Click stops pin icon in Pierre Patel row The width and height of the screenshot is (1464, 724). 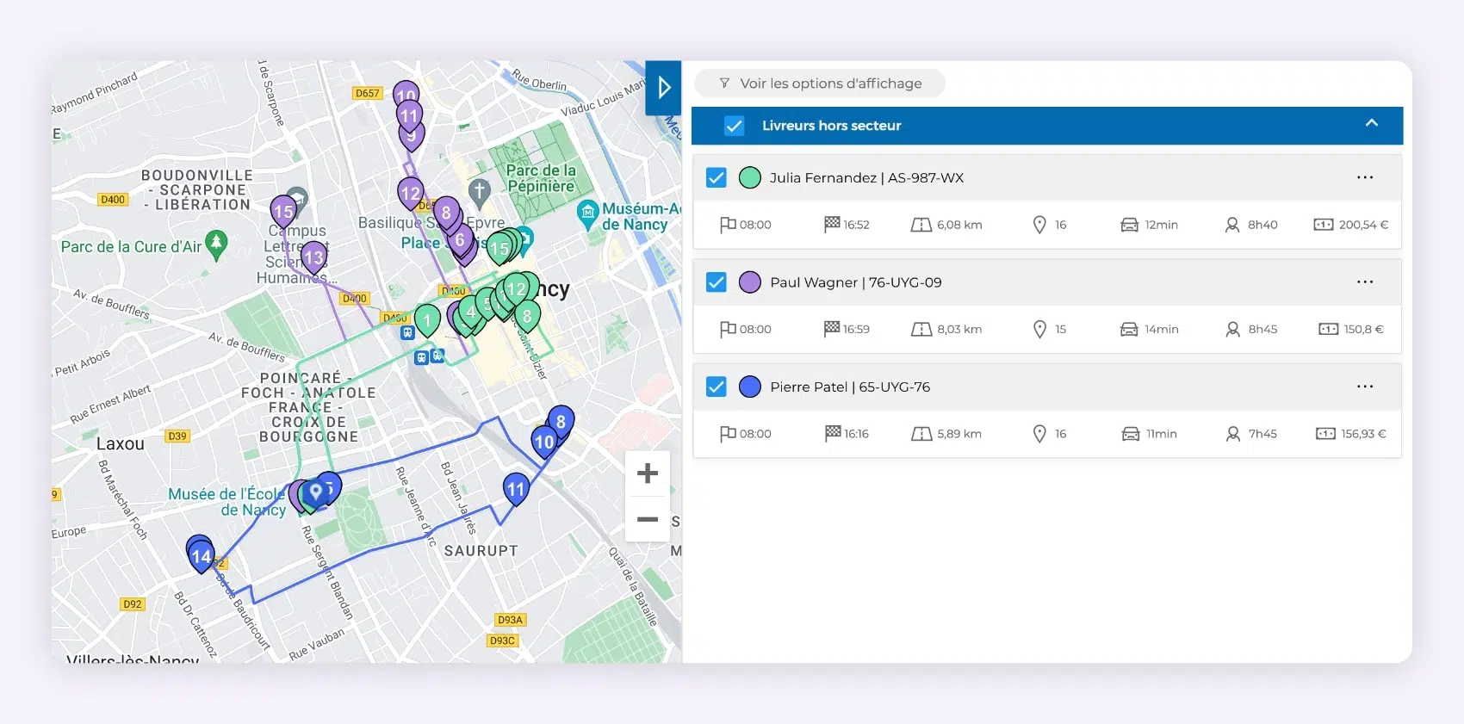1039,434
